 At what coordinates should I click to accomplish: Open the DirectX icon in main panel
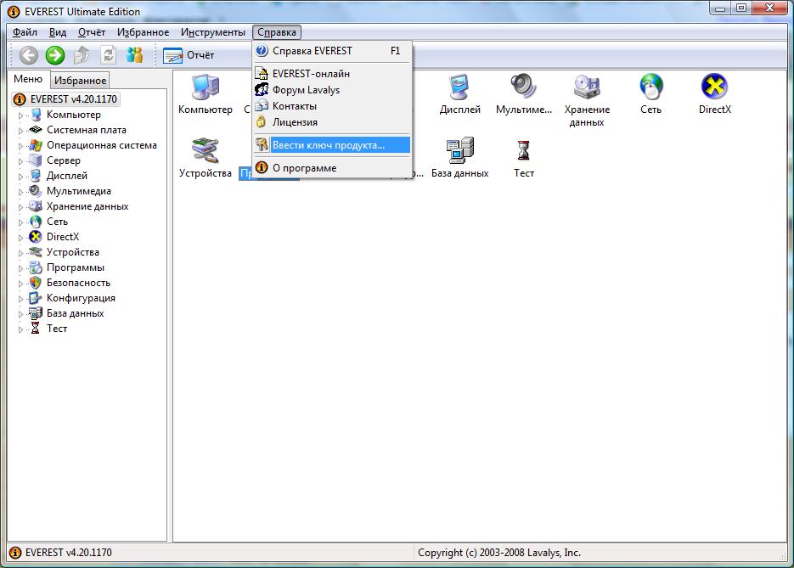click(x=714, y=87)
